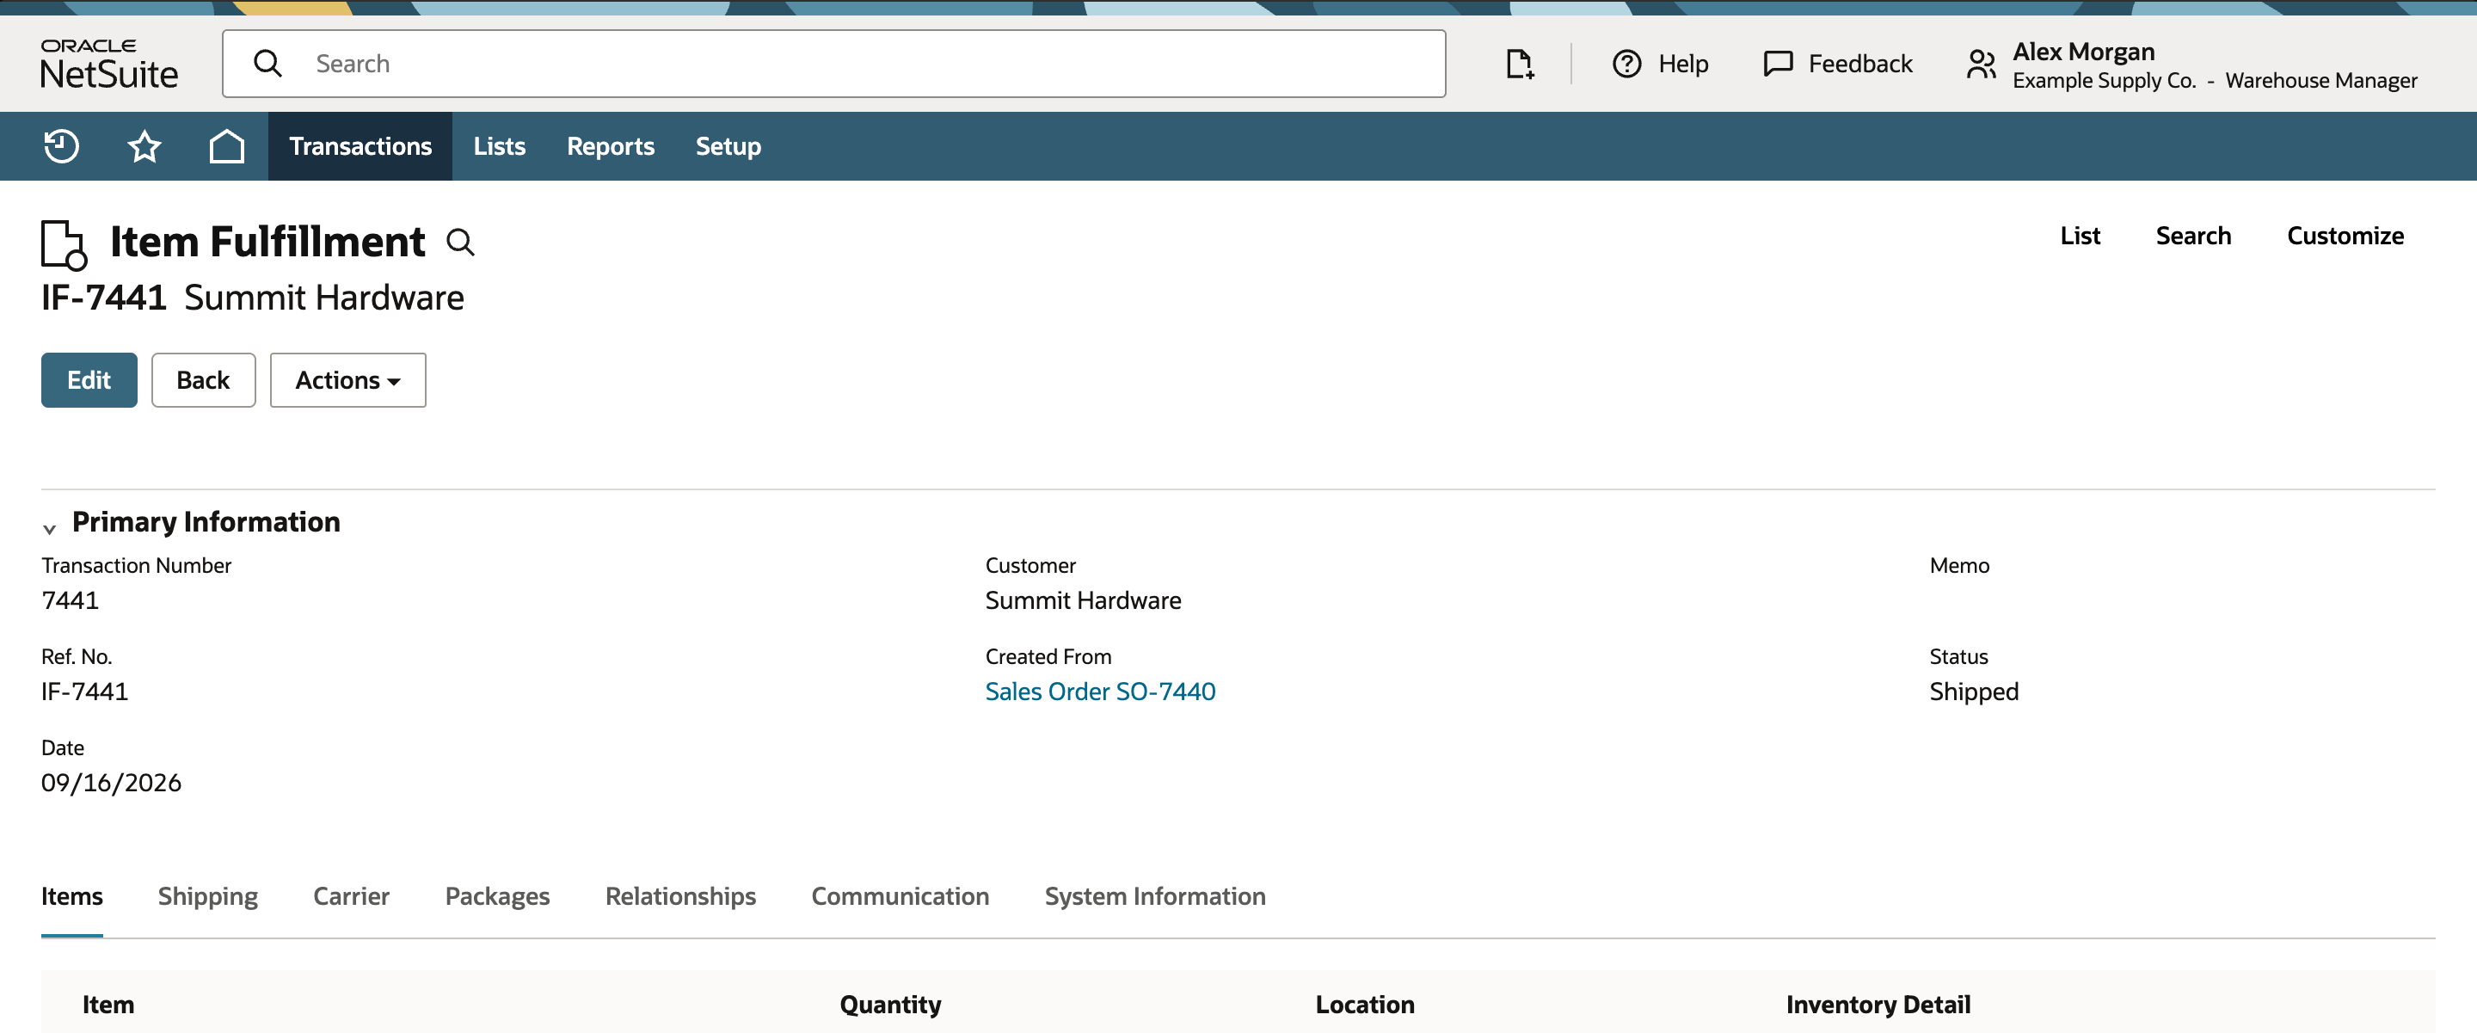Click the Feedback speech bubble icon
Viewport: 2477px width, 1033px height.
(1778, 64)
